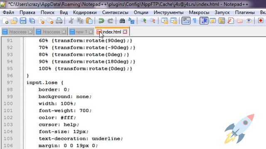Open the Синтаксисы menu
This screenshot has height=149, width=266.
click(x=115, y=12)
